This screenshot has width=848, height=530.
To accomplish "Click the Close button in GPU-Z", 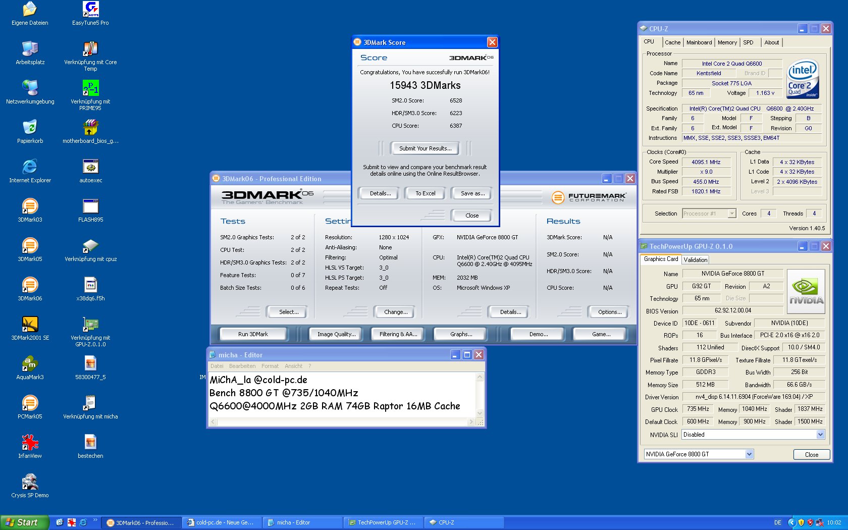I will 812,455.
